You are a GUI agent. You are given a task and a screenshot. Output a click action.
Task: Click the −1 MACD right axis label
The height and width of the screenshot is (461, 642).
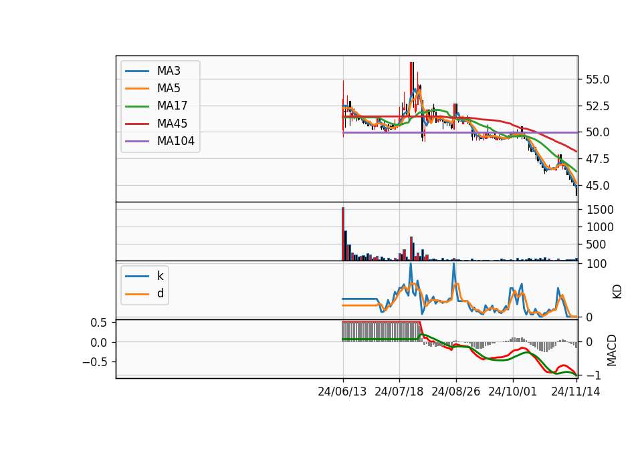pos(594,375)
